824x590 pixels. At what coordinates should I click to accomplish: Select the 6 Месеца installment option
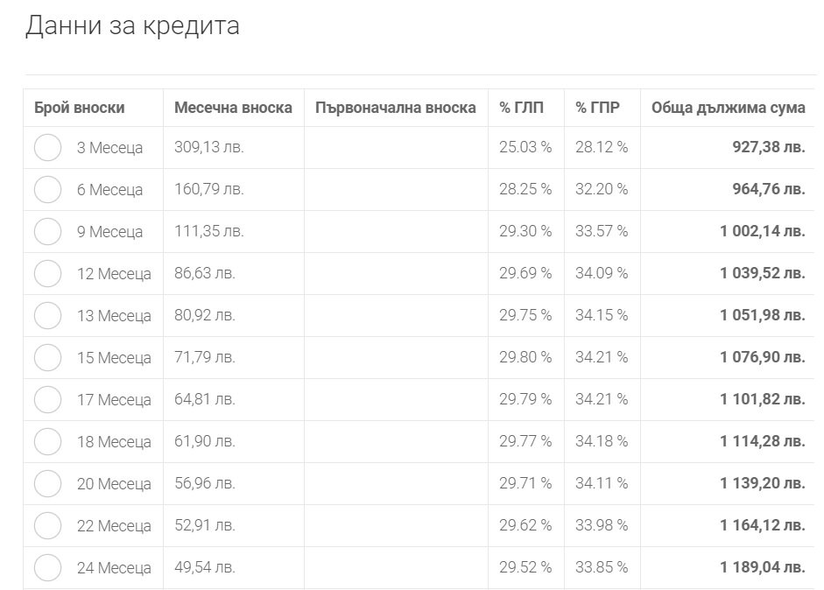coord(48,189)
